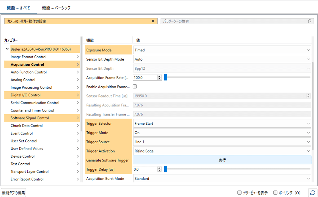Screen dimensions: 318x197
Task: Click the Exposure Mode feature label
Action: point(99,50)
